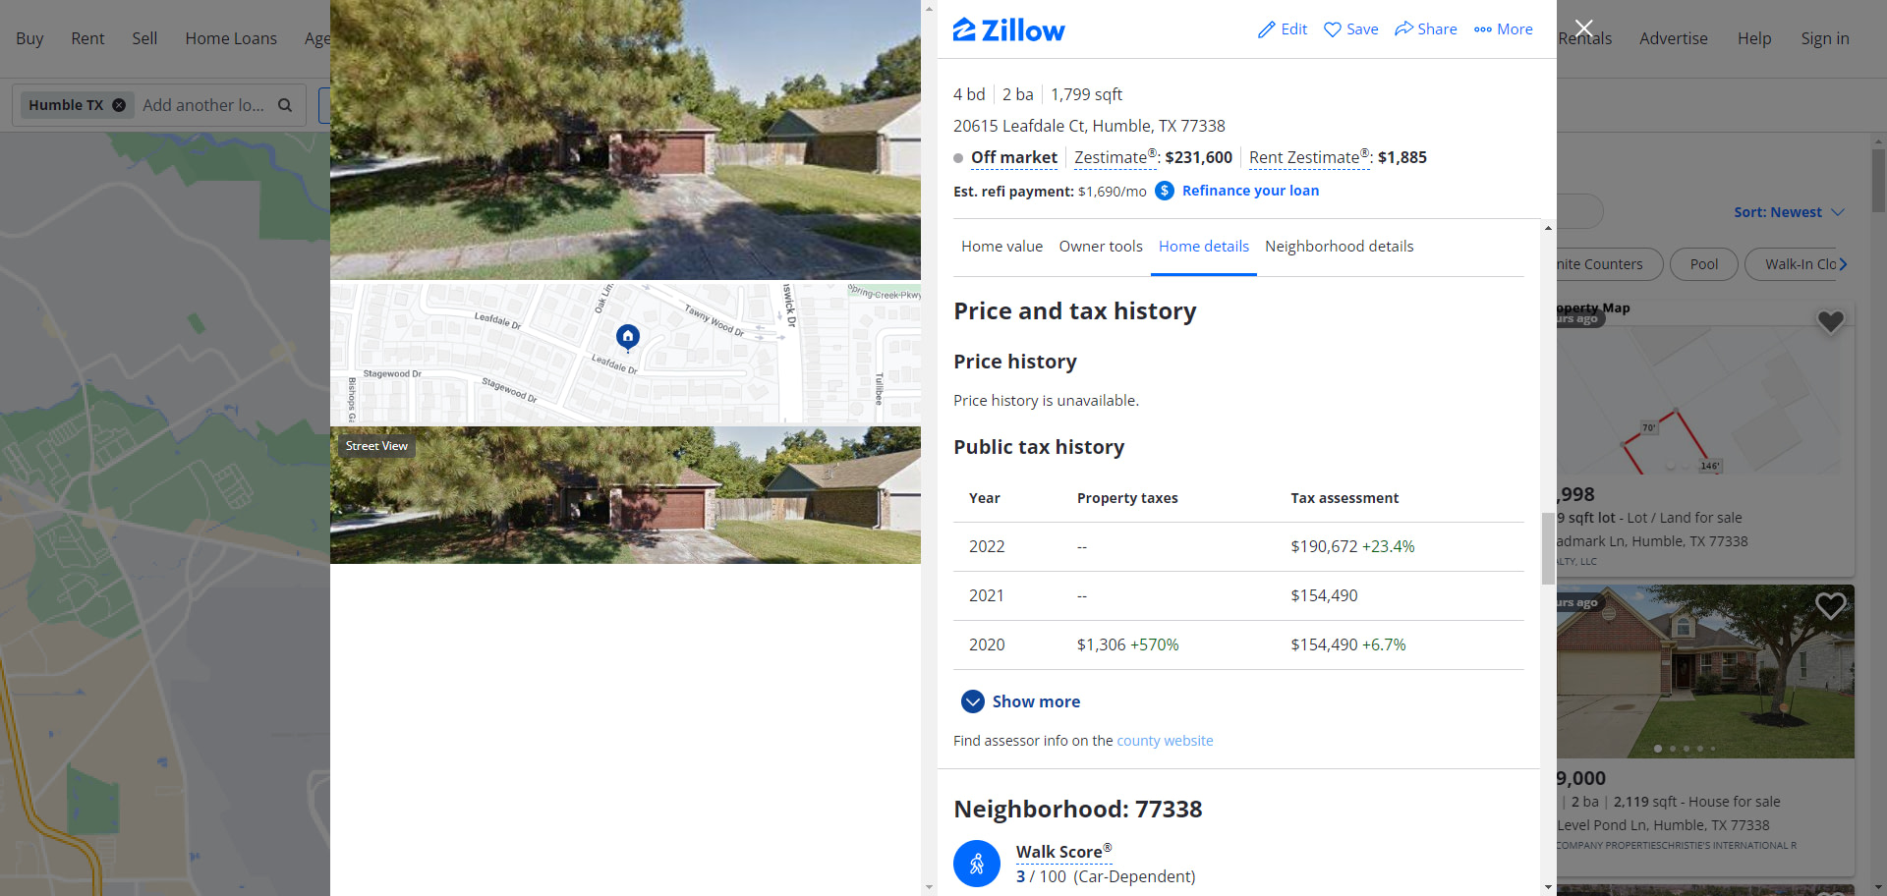Switch to the Home value tab

click(1001, 247)
